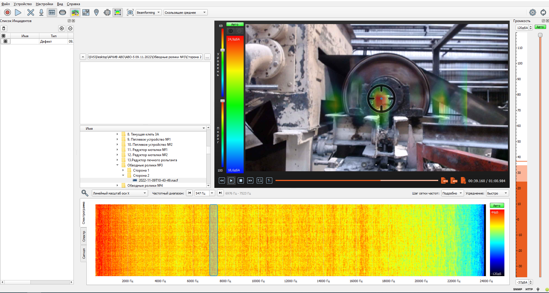
Task: Toggle the waveform display toolbar button
Action: click(52, 12)
